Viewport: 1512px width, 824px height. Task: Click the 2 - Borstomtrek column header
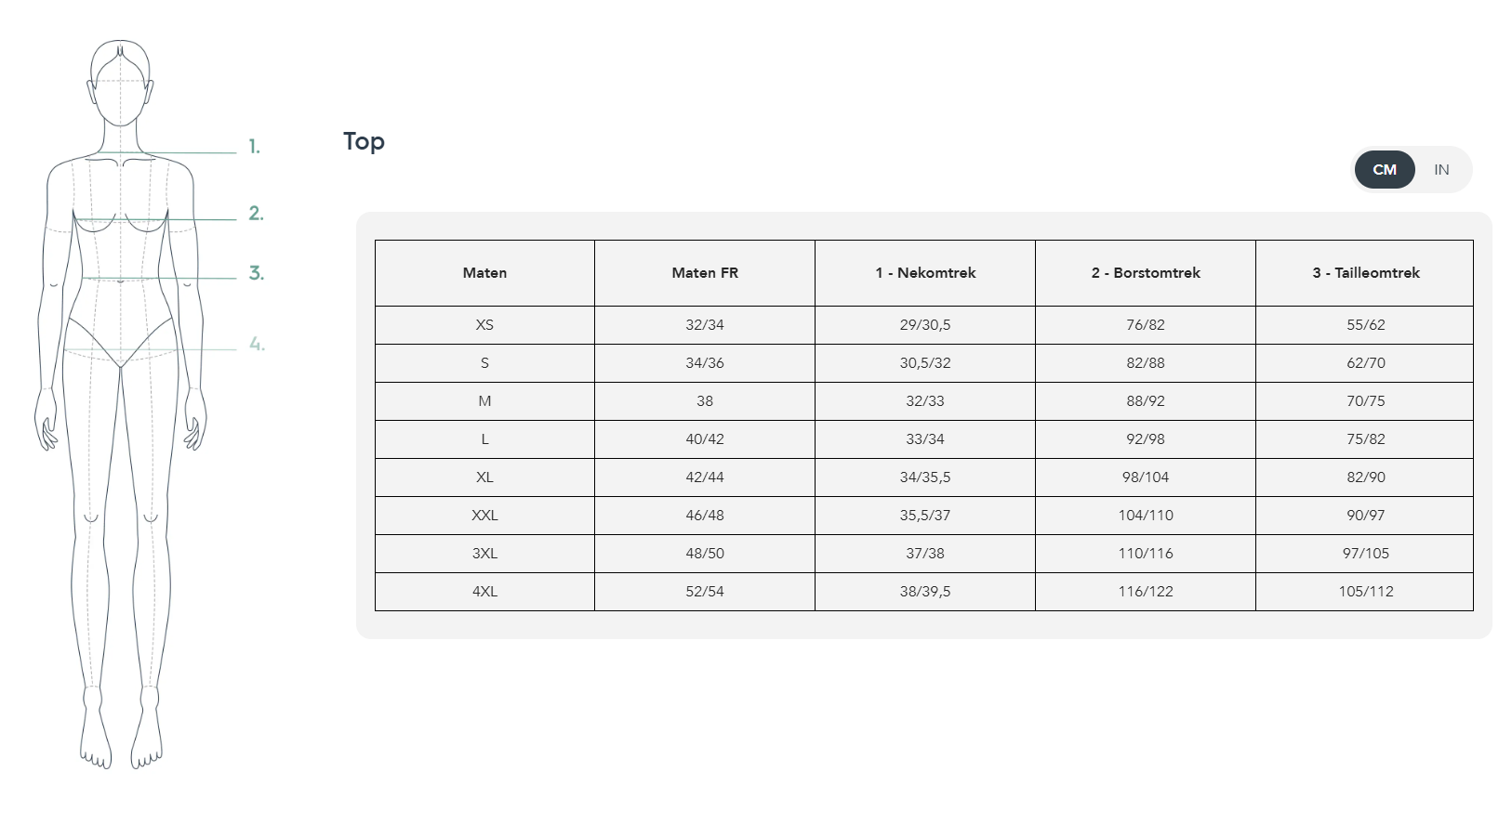1146,273
